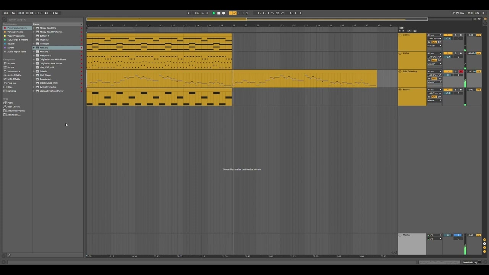Enable MIDI Arrangement Overdub plus button
Screen dimensions: 489x275
pyautogui.click(x=231, y=13)
